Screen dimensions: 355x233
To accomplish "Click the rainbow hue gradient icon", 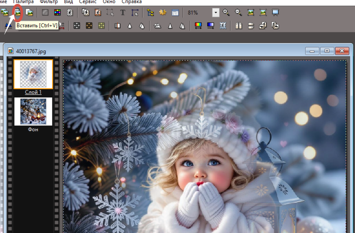I will pos(198,26).
